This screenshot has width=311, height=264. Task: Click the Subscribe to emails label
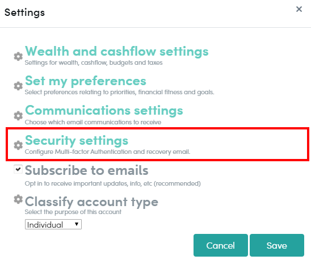(x=87, y=170)
